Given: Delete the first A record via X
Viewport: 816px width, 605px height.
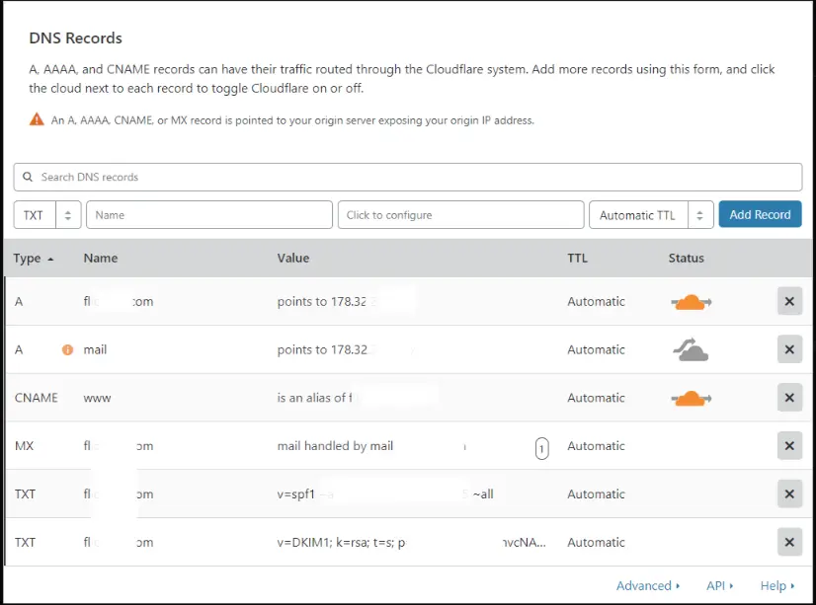Looking at the screenshot, I should point(789,301).
